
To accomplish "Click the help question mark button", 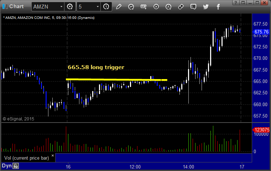I will [236, 2].
